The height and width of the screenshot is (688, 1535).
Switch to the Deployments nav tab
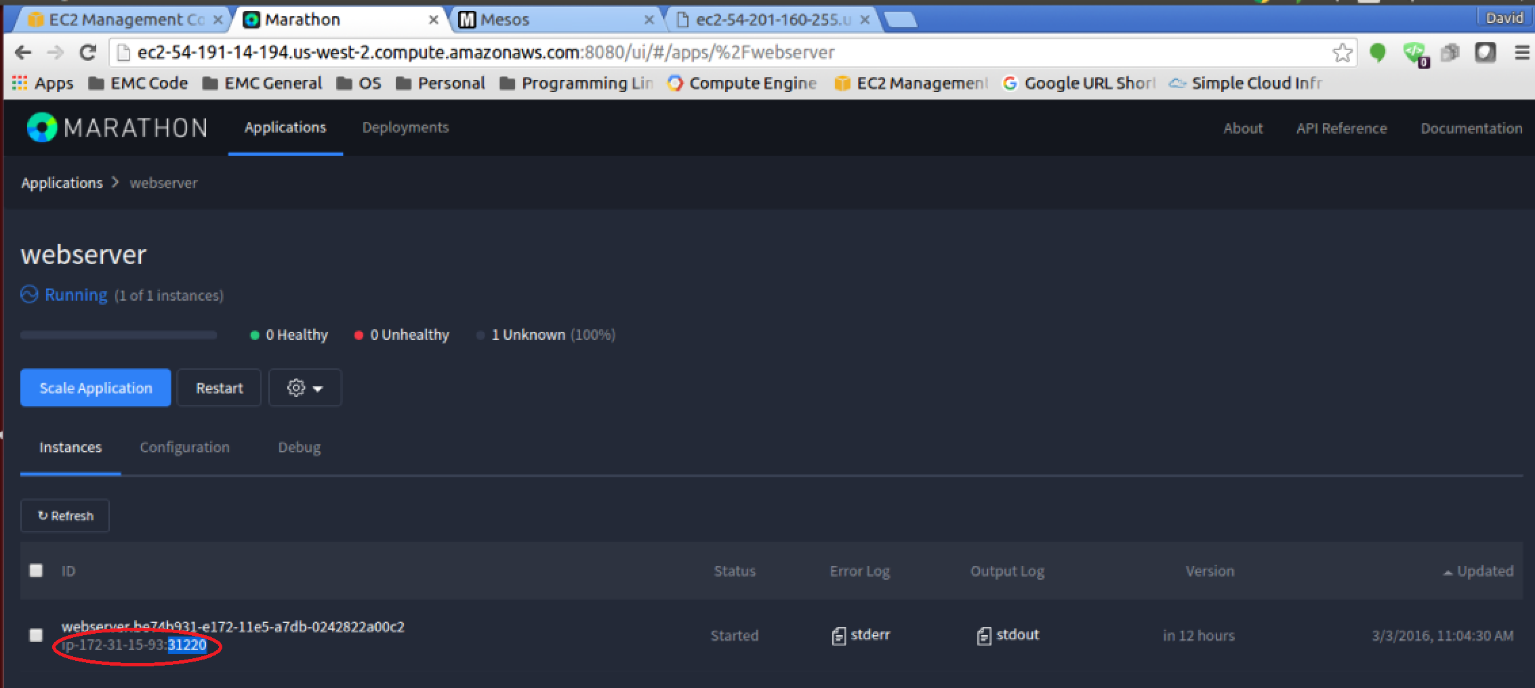tap(405, 127)
